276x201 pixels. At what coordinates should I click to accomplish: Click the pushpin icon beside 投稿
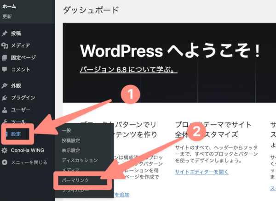pos(5,33)
